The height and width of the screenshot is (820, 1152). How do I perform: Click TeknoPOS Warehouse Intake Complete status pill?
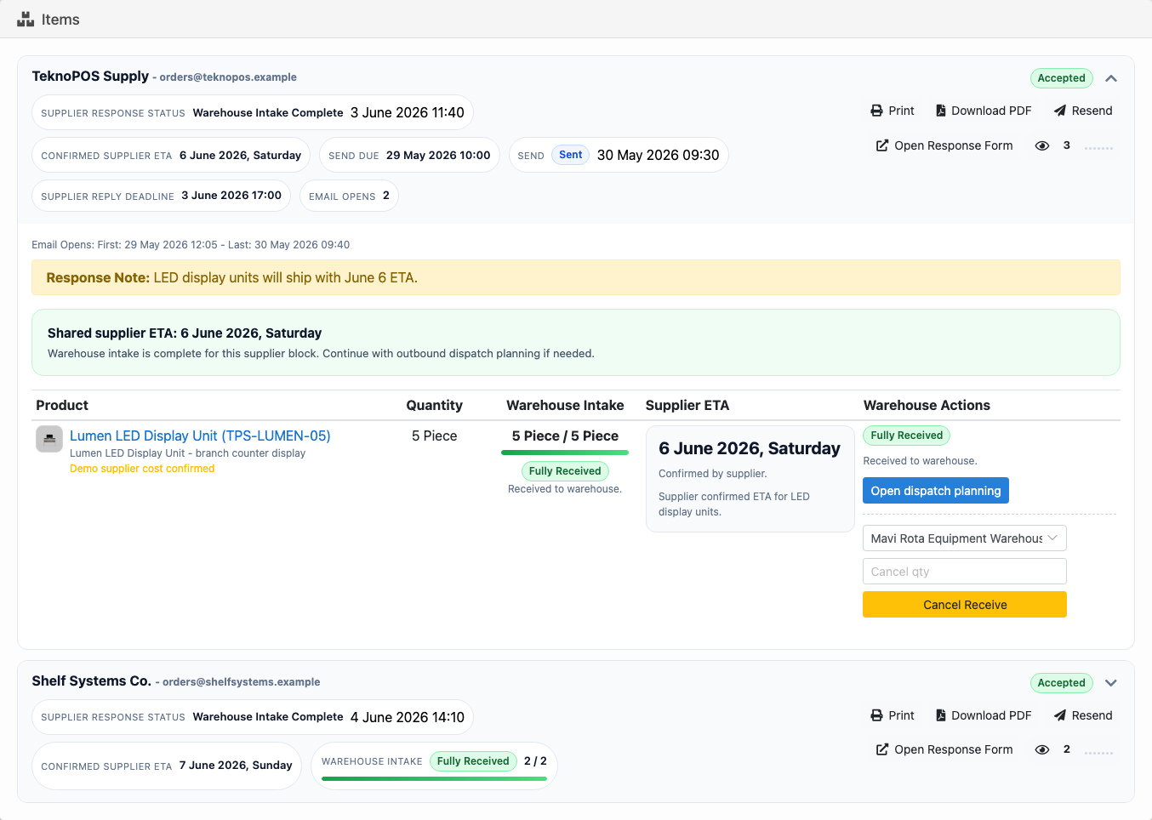pyautogui.click(x=253, y=112)
